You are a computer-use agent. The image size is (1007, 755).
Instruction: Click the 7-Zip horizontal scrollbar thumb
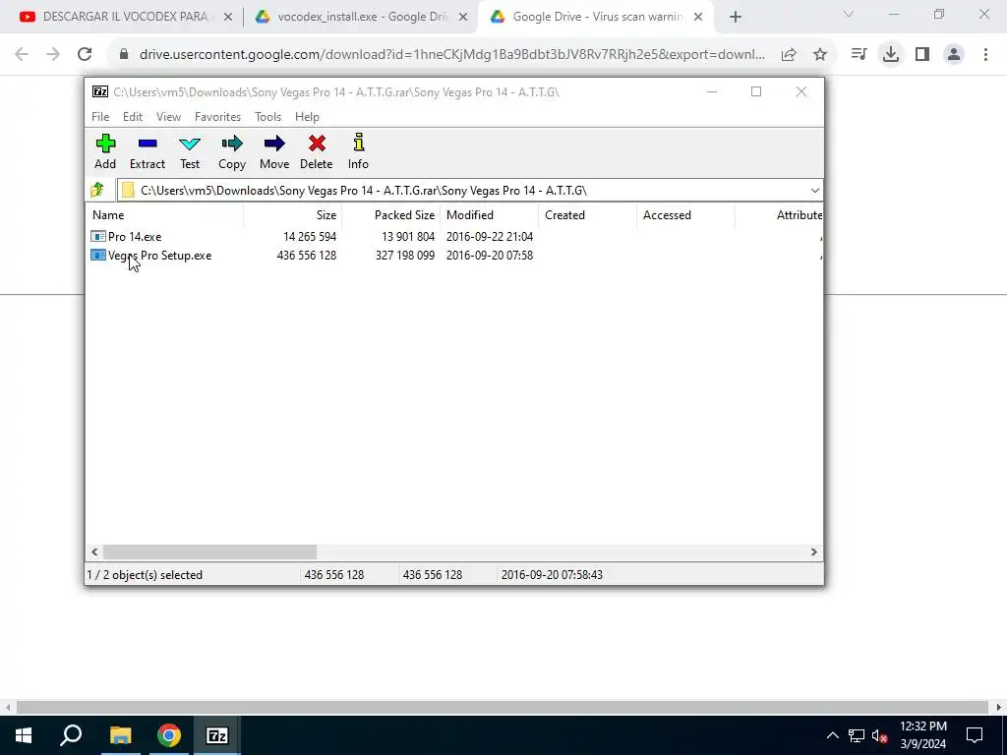click(x=210, y=552)
